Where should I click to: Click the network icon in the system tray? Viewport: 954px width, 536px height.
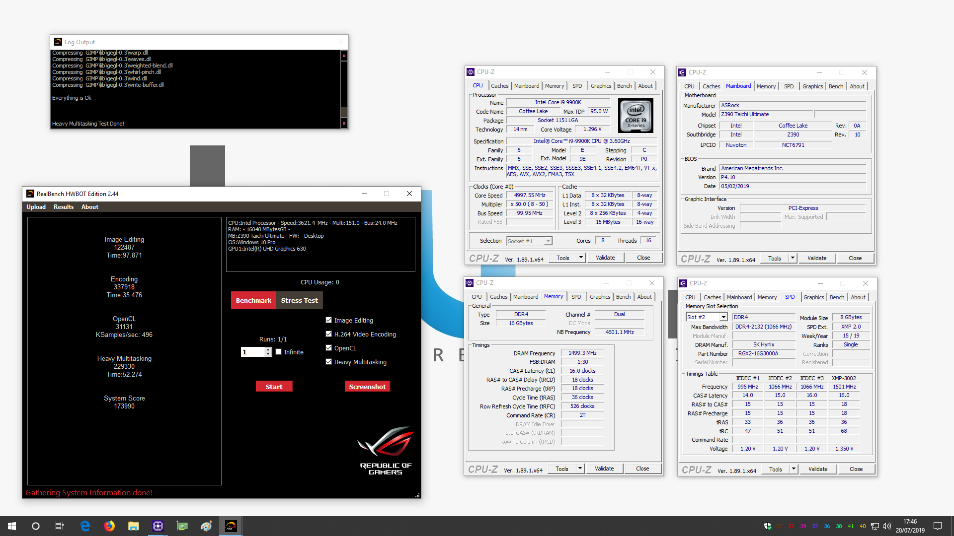[875, 526]
